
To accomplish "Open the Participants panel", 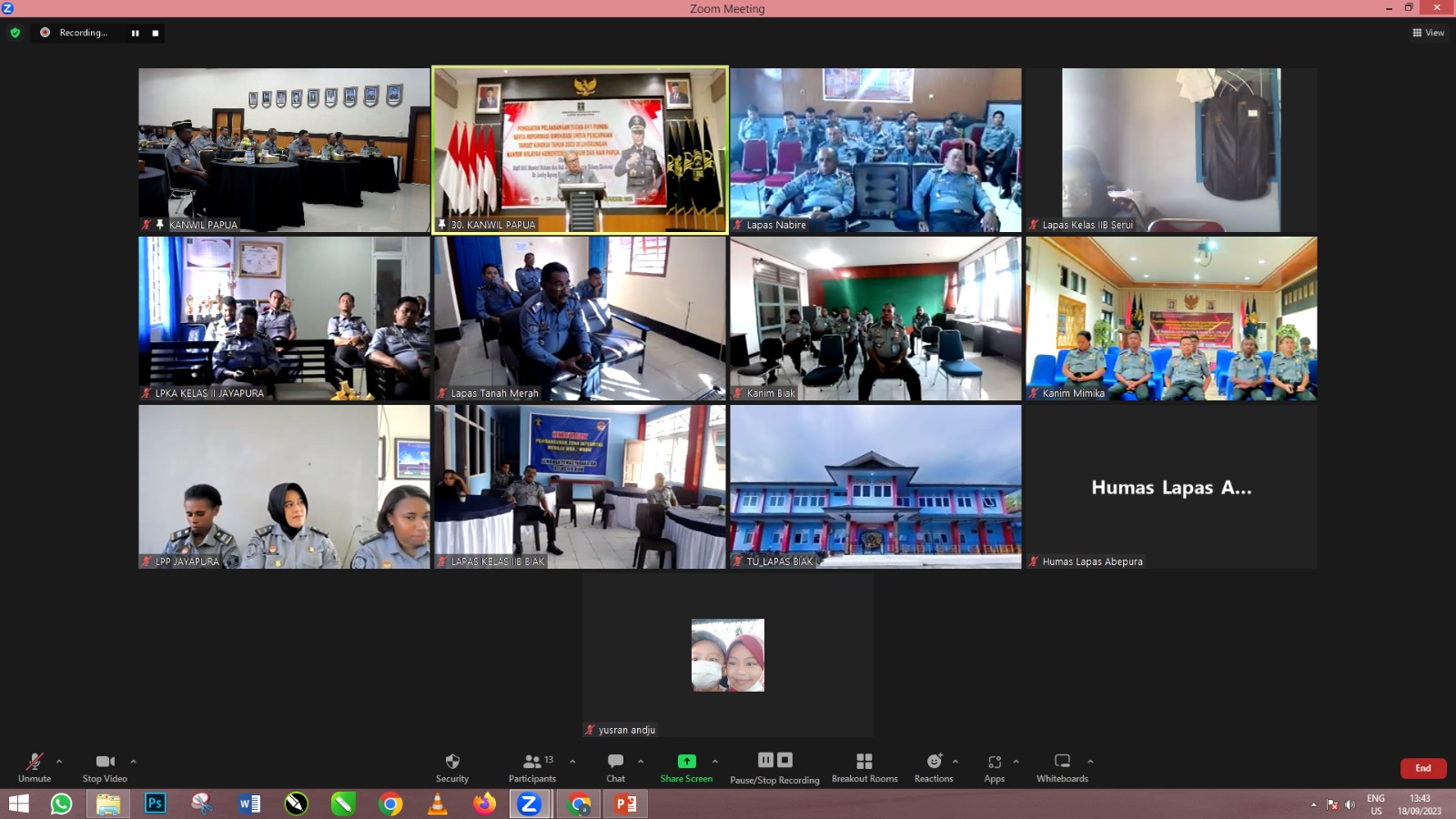I will [532, 762].
